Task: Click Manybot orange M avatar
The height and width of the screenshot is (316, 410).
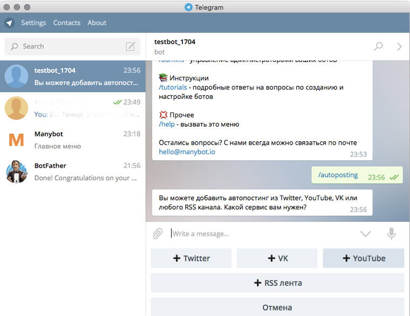Action: tap(16, 140)
